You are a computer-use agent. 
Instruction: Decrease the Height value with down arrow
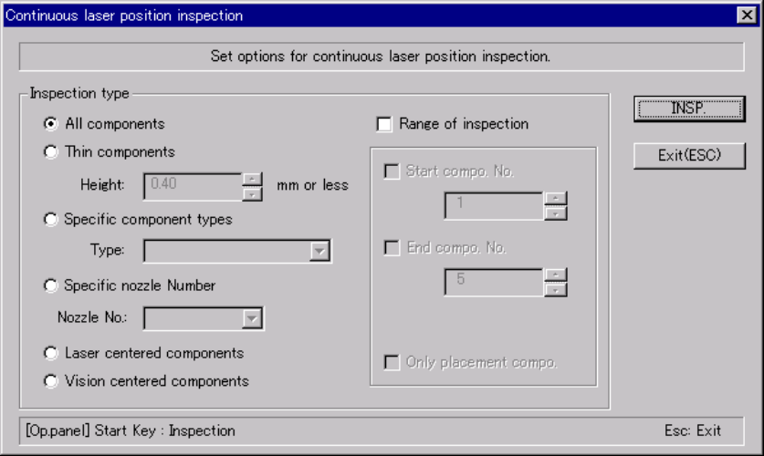pos(253,192)
